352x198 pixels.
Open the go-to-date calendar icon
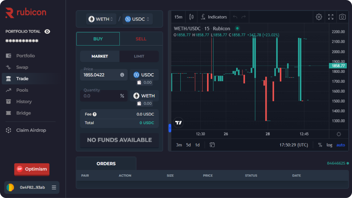pyautogui.click(x=212, y=145)
